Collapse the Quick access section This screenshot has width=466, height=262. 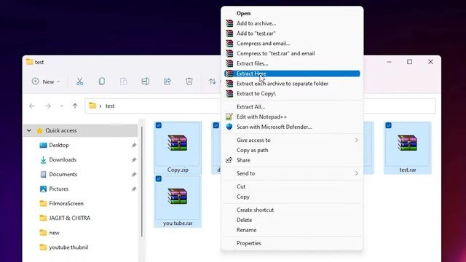(29, 130)
